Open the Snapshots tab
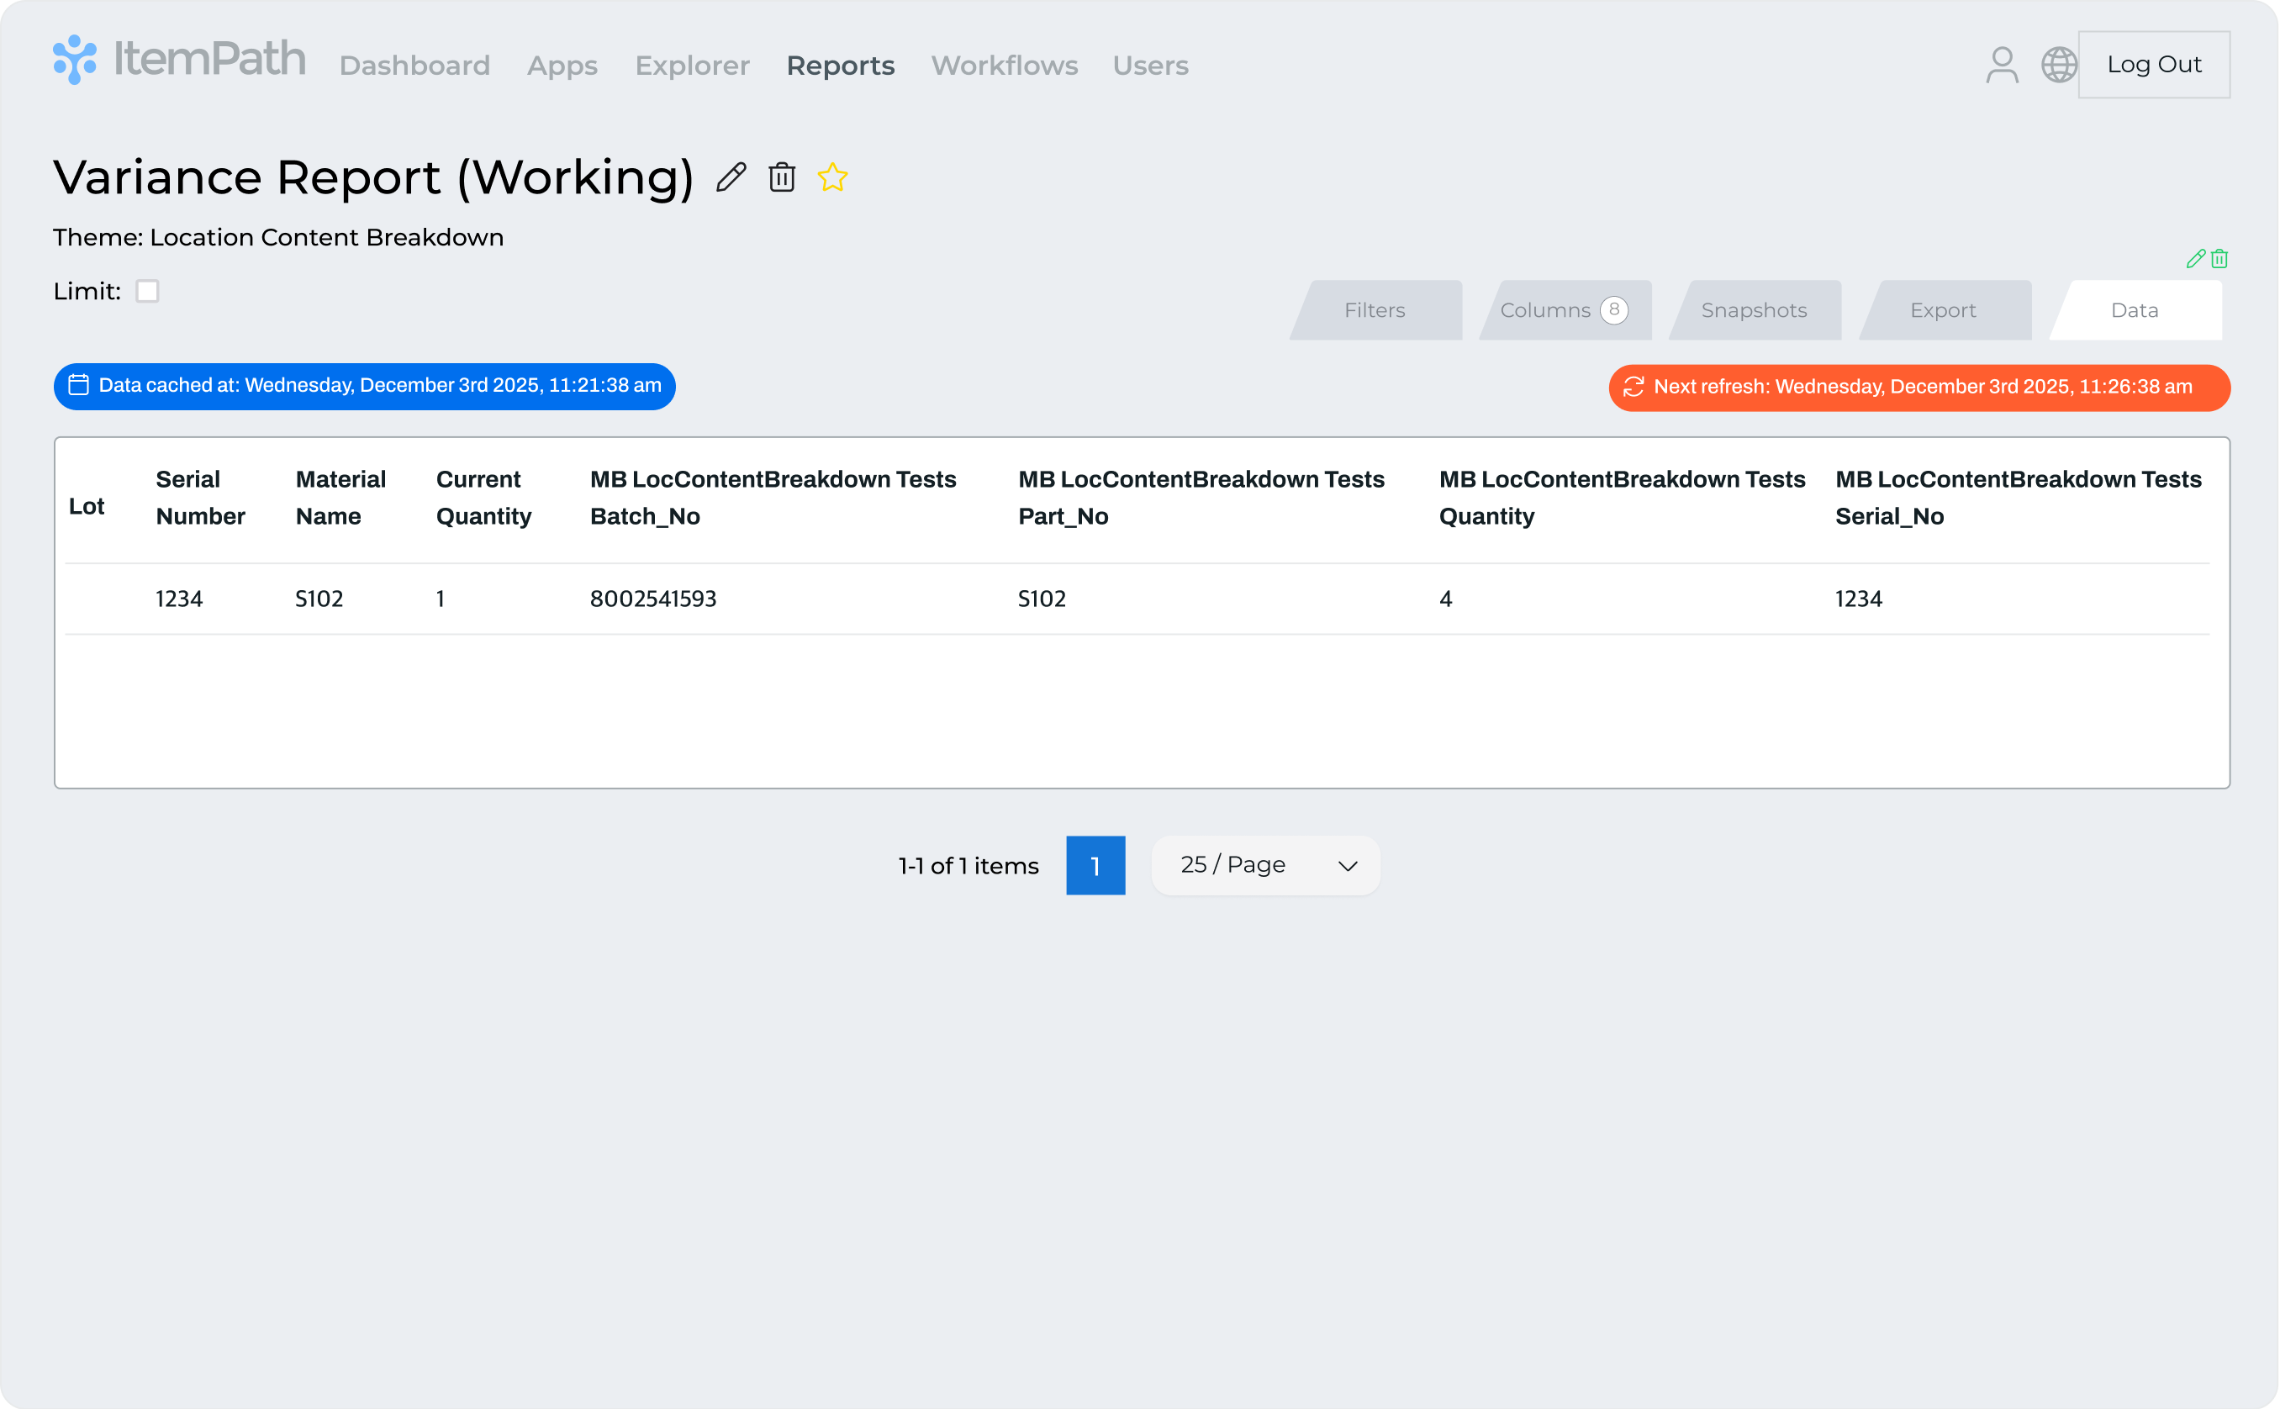This screenshot has width=2280, height=1409. 1754,310
